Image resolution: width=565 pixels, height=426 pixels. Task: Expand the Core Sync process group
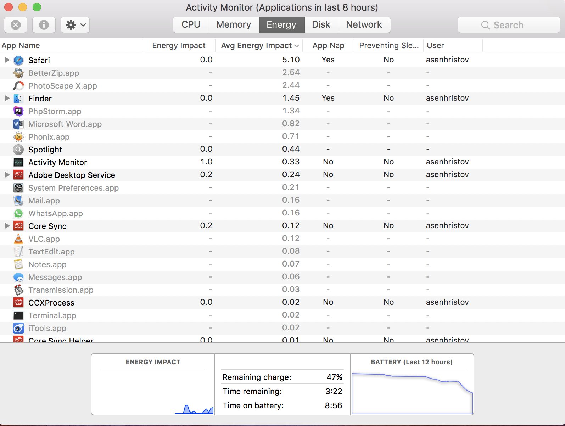7,226
